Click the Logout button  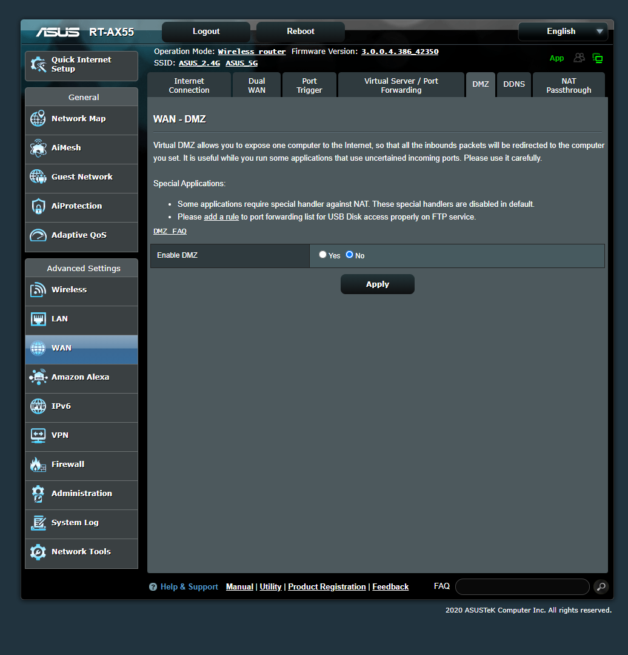pyautogui.click(x=206, y=32)
